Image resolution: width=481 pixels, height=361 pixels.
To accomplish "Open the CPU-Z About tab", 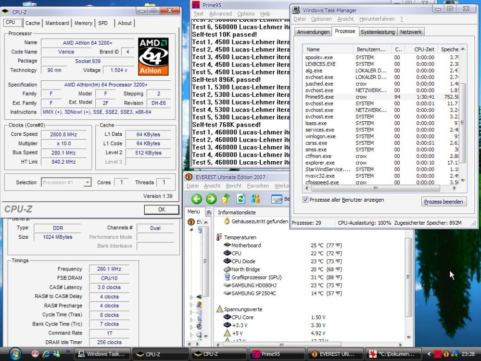I will [125, 23].
